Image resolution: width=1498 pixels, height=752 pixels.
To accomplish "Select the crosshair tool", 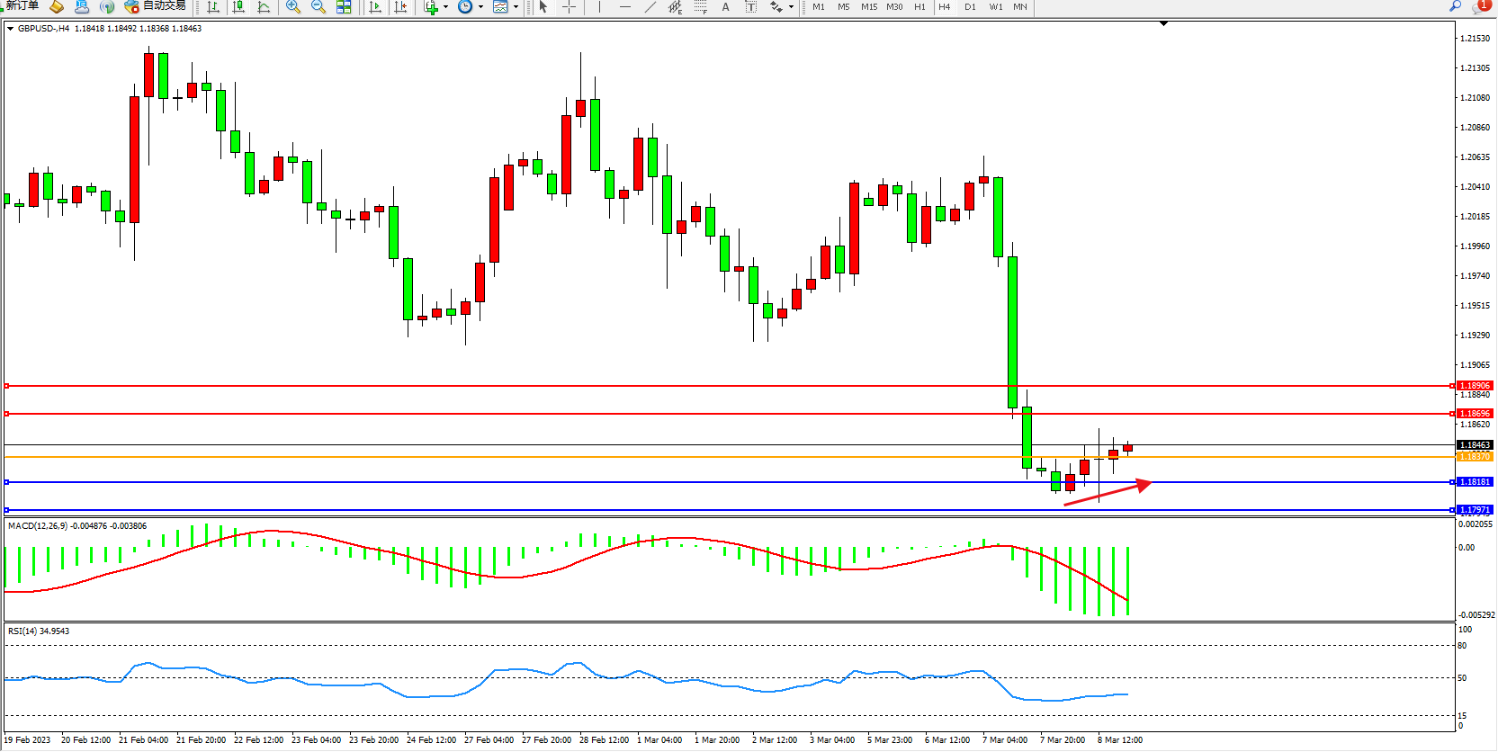I will click(569, 7).
